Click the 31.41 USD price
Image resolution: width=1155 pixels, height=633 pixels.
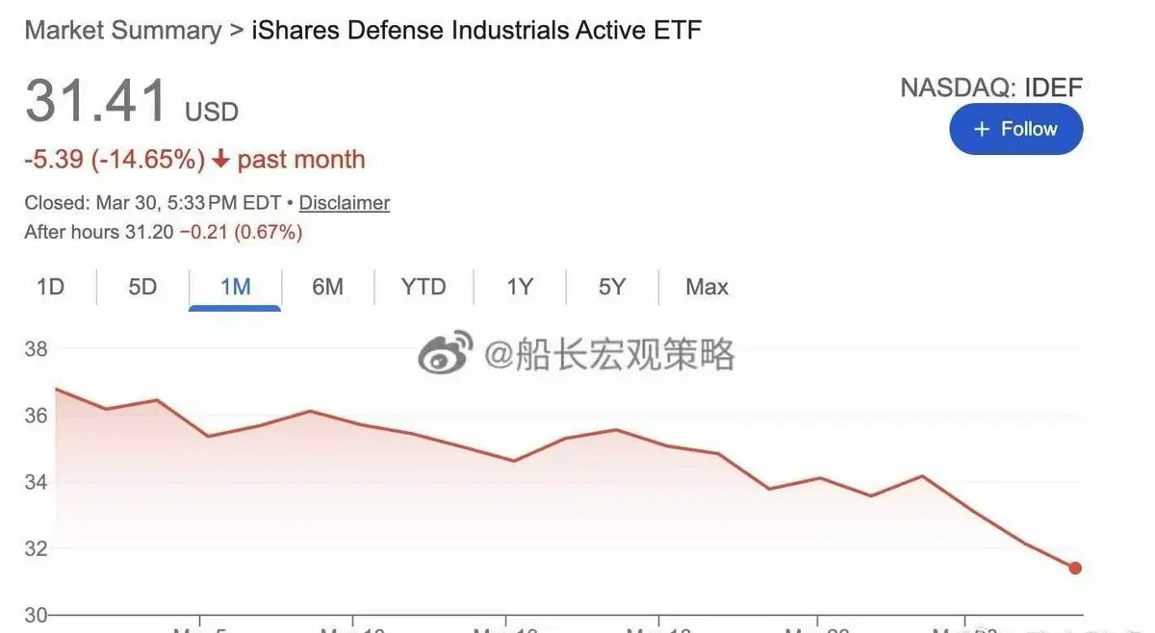point(96,102)
